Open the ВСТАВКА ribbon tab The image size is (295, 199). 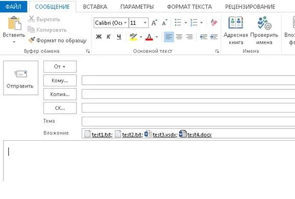(x=95, y=7)
